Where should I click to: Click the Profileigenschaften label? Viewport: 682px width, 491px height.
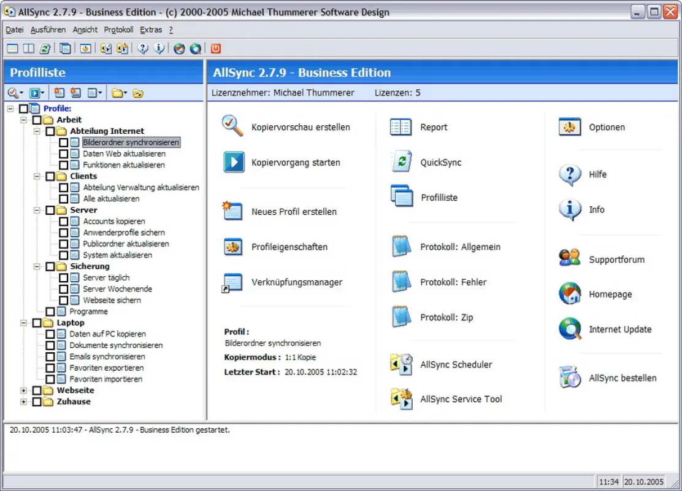tap(289, 247)
